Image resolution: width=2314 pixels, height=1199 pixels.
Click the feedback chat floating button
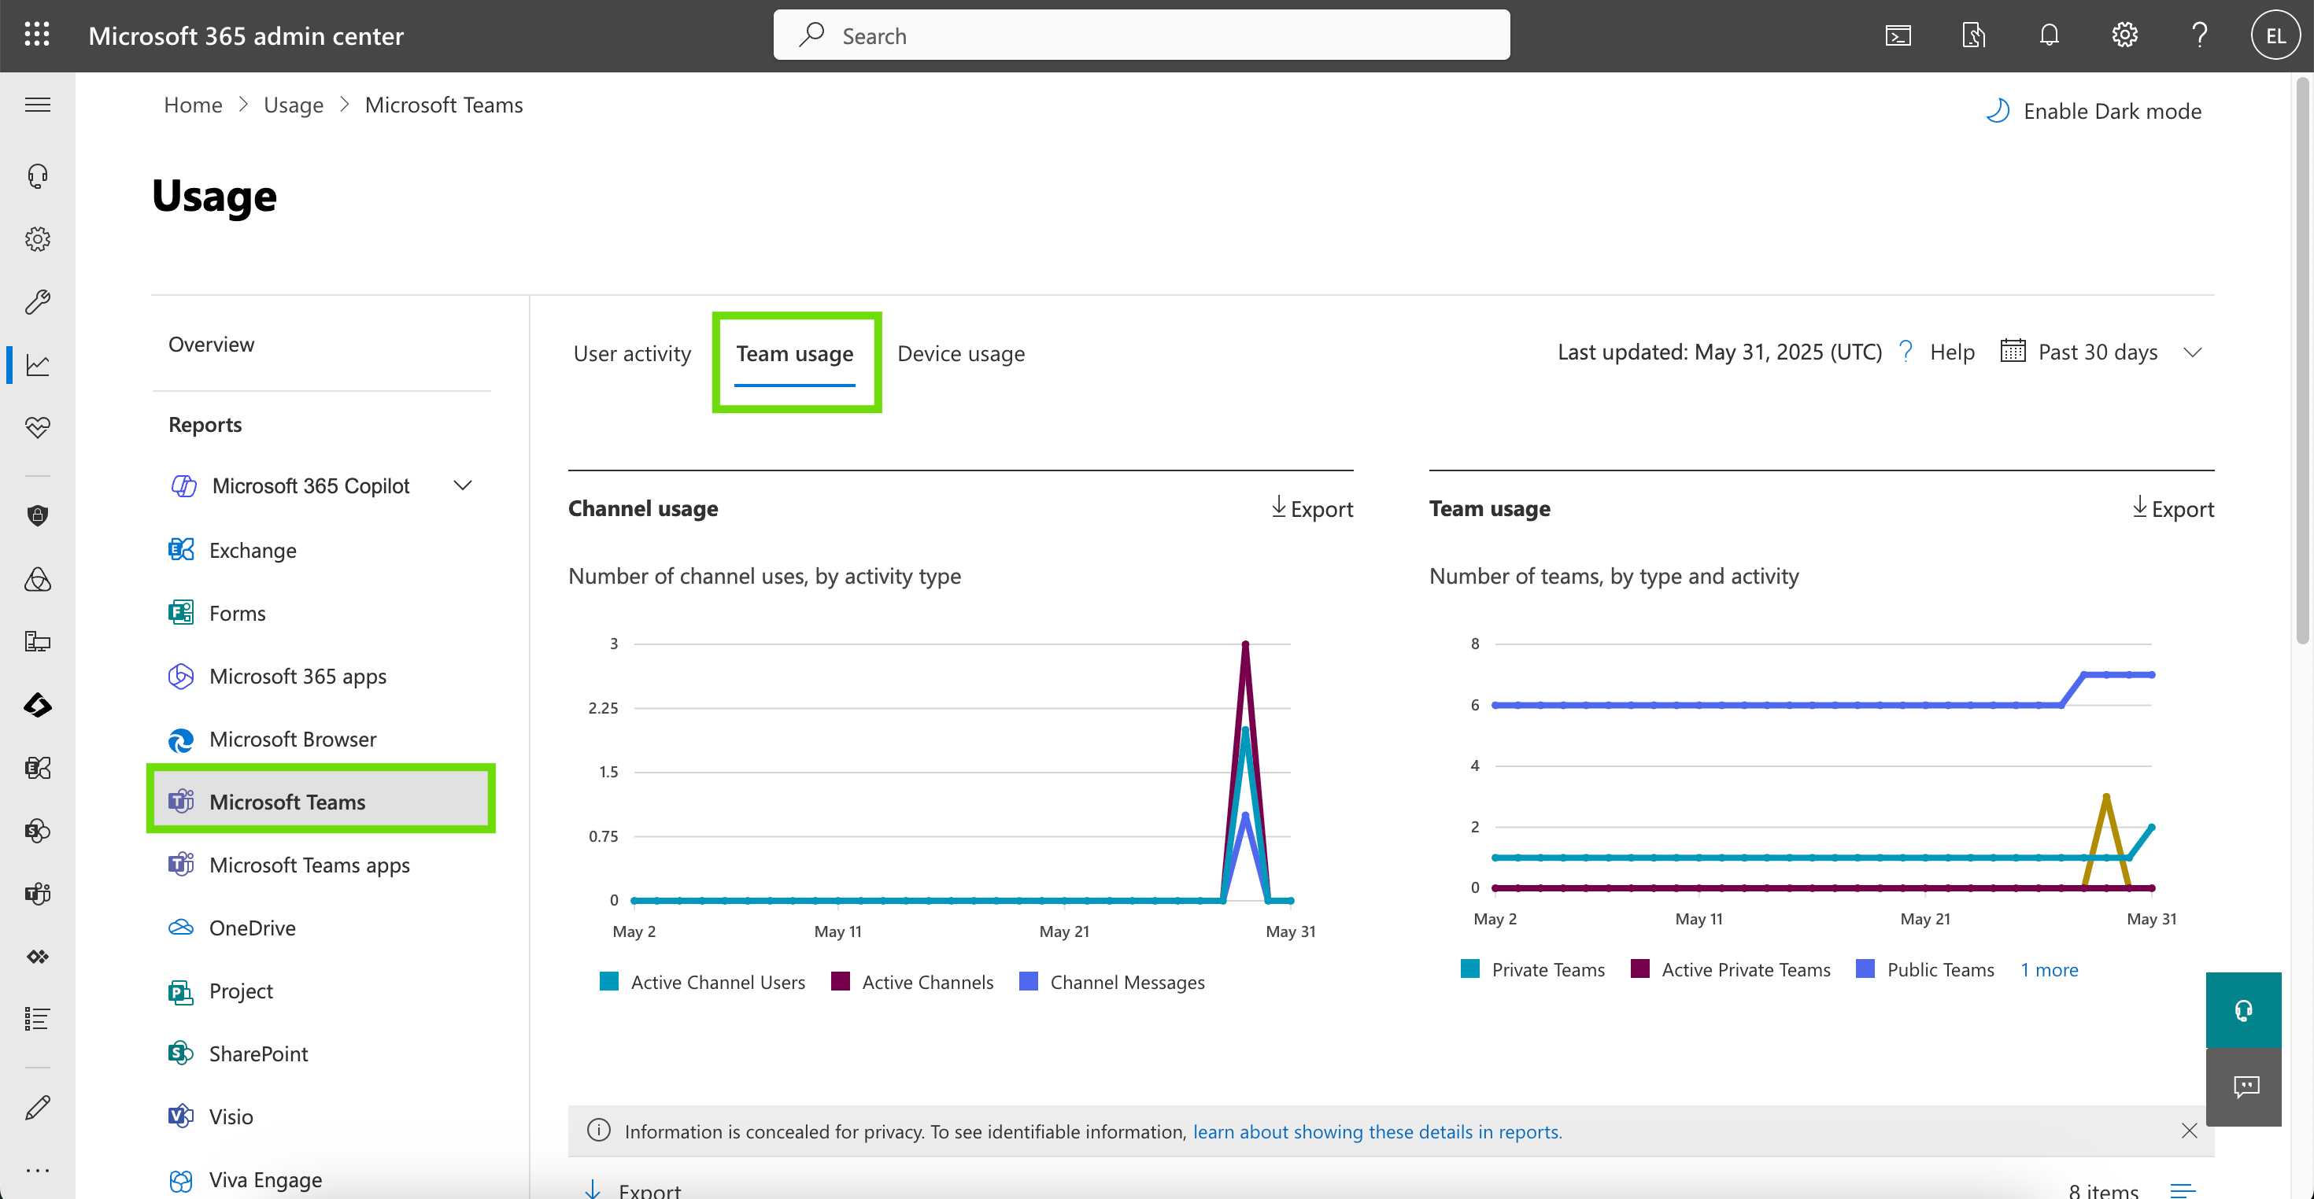pyautogui.click(x=2243, y=1086)
